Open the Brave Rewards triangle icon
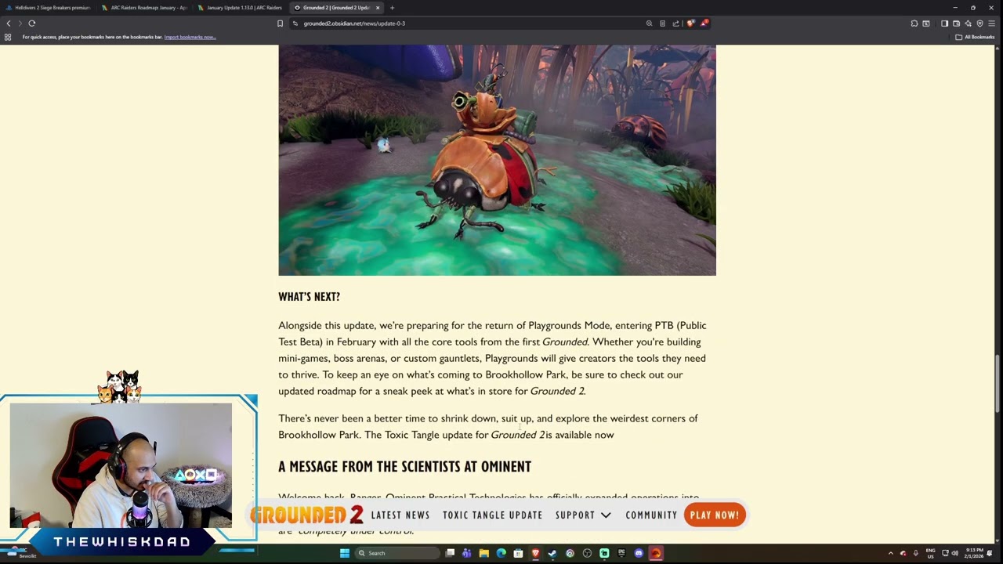Screen dimensions: 1003x564 pos(704,23)
